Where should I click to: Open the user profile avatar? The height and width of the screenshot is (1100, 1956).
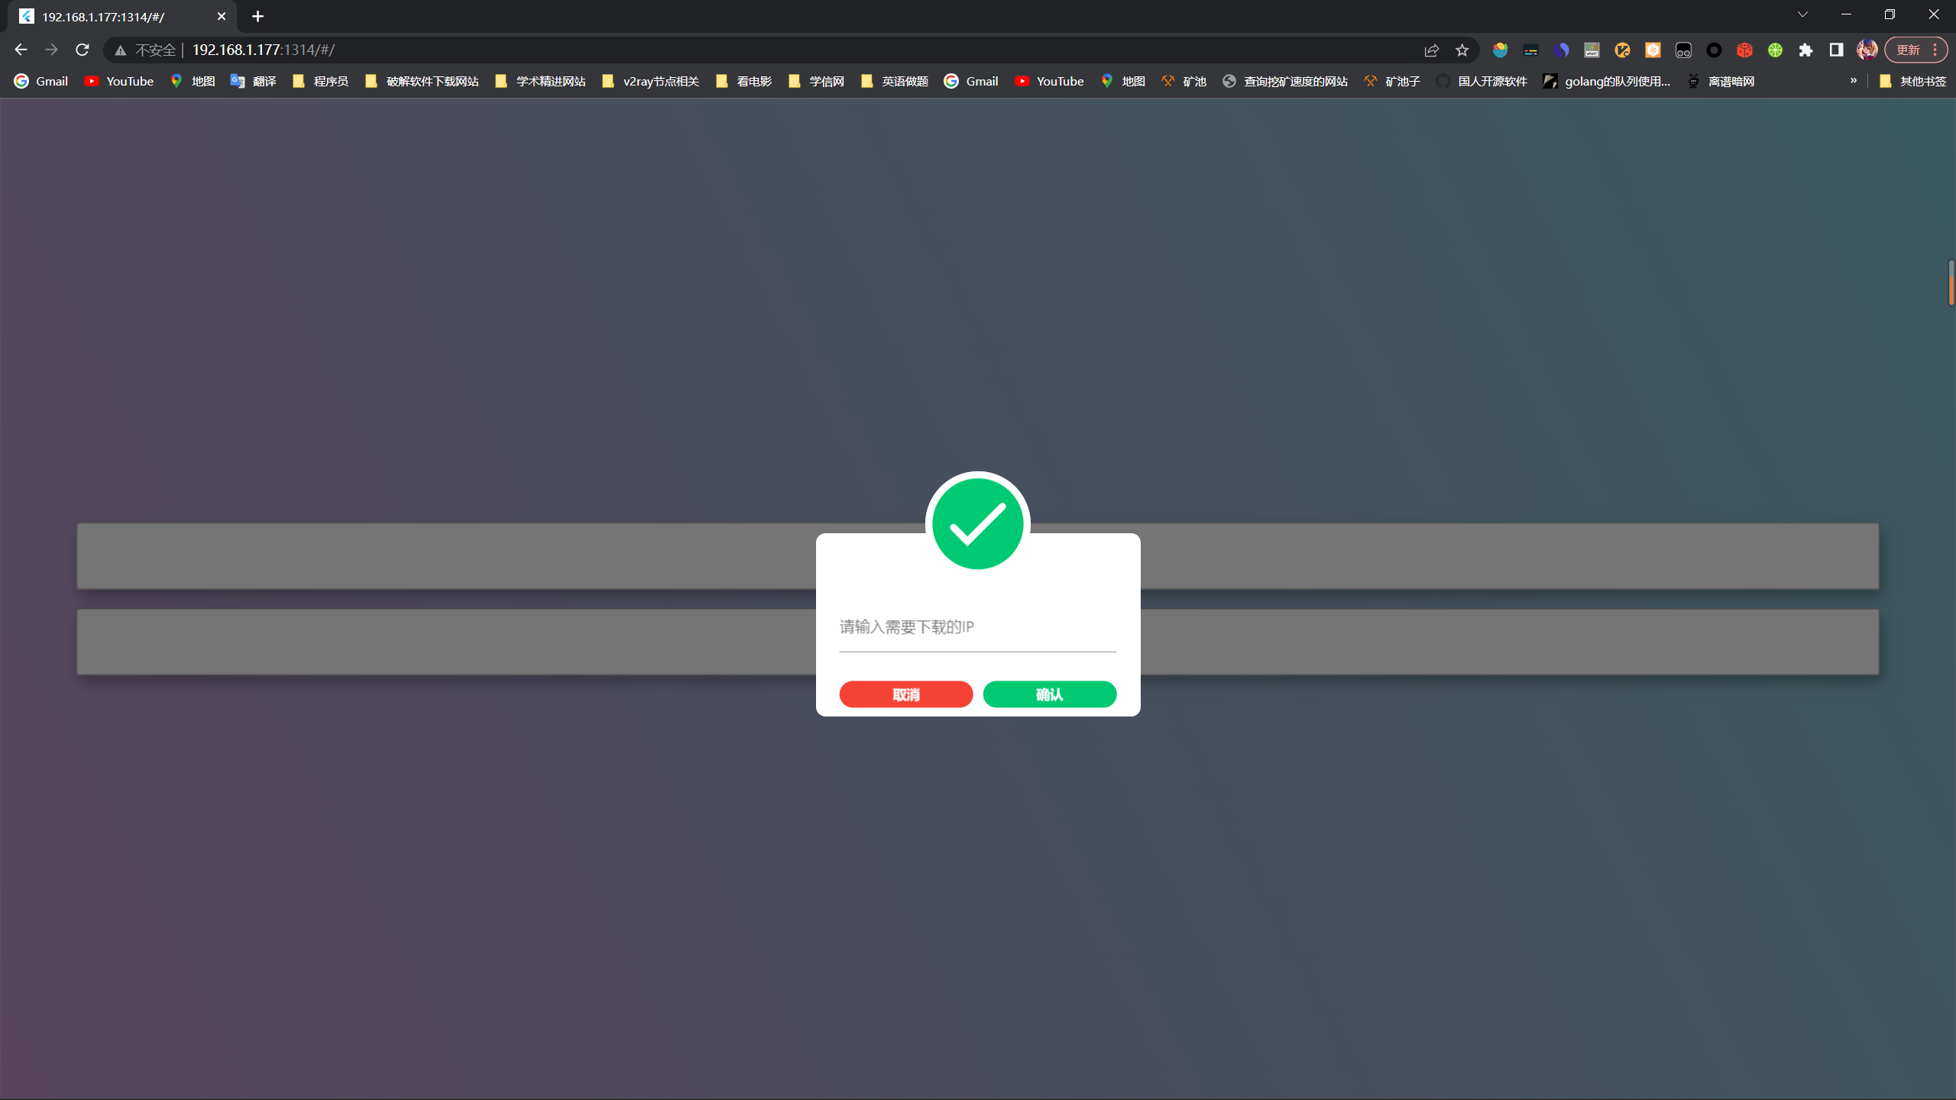coord(1867,50)
